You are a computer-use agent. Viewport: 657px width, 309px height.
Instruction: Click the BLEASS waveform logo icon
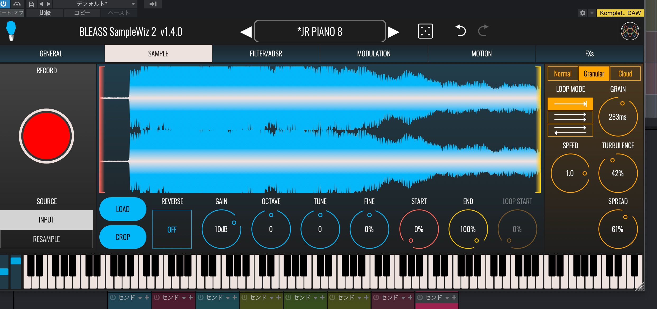(x=630, y=31)
